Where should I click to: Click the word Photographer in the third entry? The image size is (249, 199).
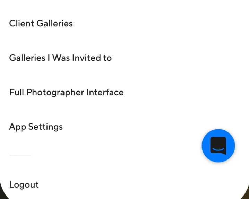pyautogui.click(x=55, y=92)
